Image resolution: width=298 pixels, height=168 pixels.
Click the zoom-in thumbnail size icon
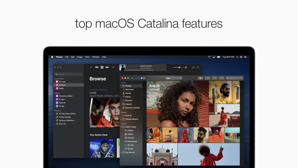click(144, 78)
